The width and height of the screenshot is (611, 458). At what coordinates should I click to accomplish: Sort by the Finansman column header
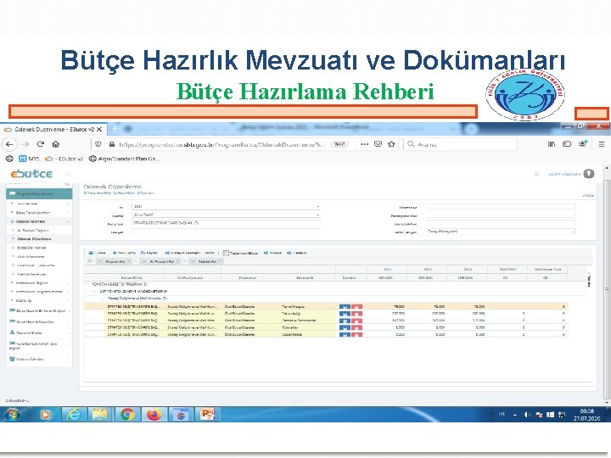coord(248,277)
